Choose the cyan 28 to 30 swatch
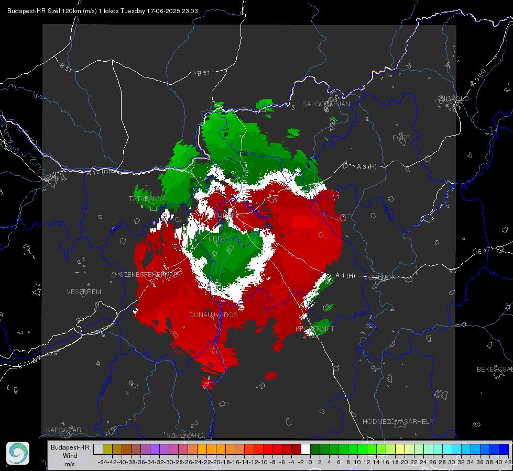Image resolution: width=513 pixels, height=471 pixels. click(447, 449)
